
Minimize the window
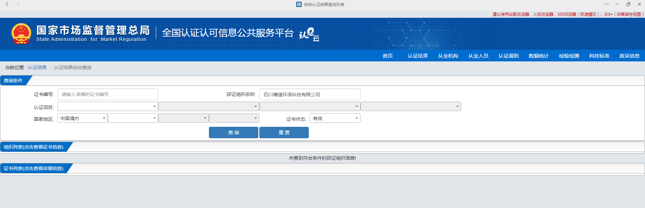coord(617,4)
